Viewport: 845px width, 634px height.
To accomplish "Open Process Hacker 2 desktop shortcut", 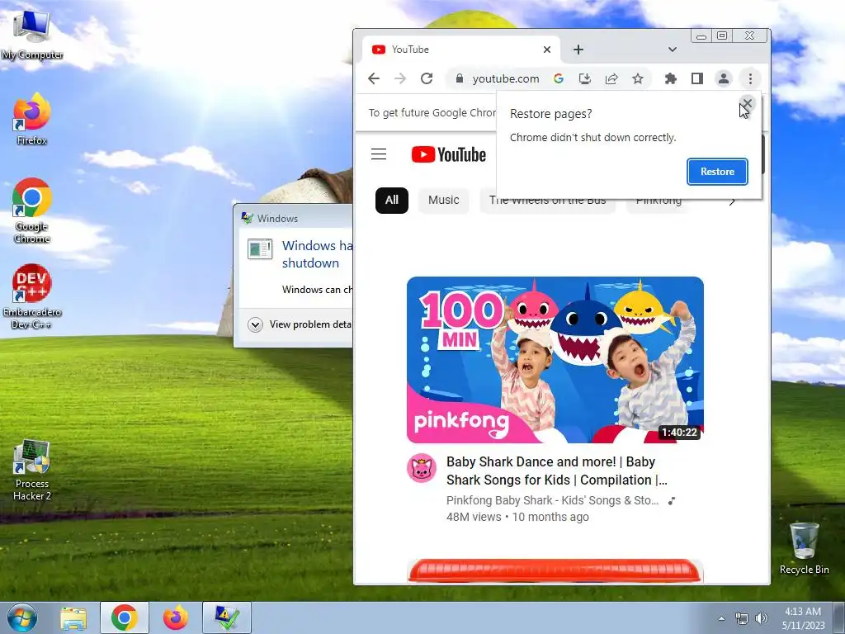I will coord(32,471).
